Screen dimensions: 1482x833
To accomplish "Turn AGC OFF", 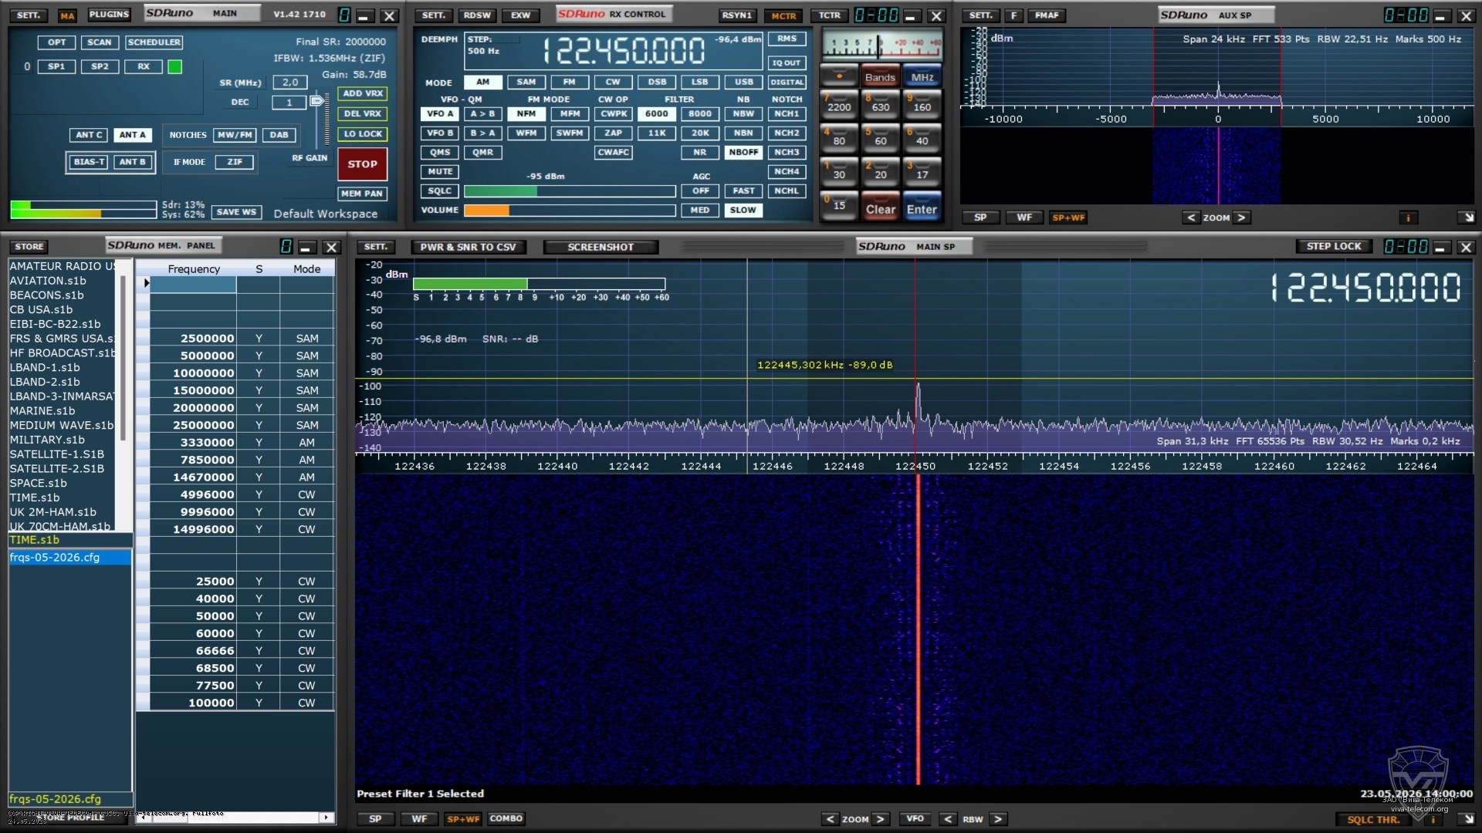I will click(x=700, y=191).
